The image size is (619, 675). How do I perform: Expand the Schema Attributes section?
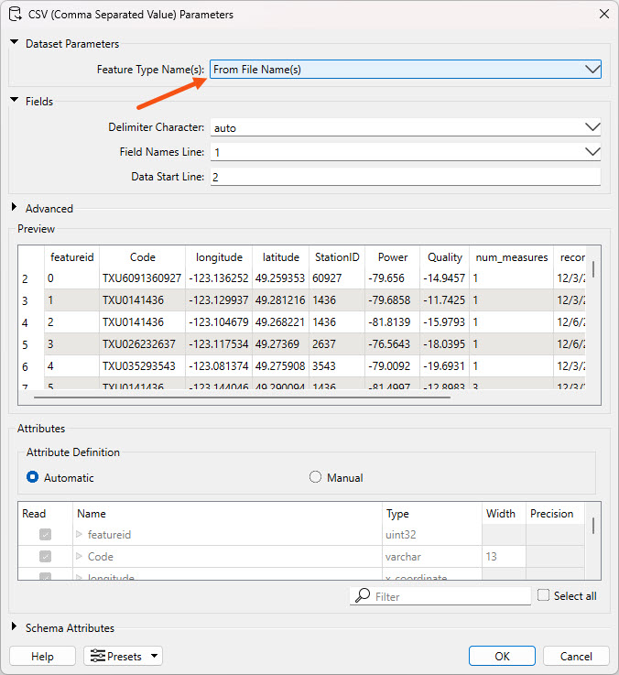pos(15,626)
